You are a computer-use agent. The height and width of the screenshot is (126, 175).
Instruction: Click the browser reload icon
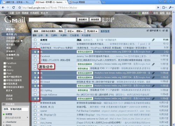pyautogui.click(x=14, y=8)
